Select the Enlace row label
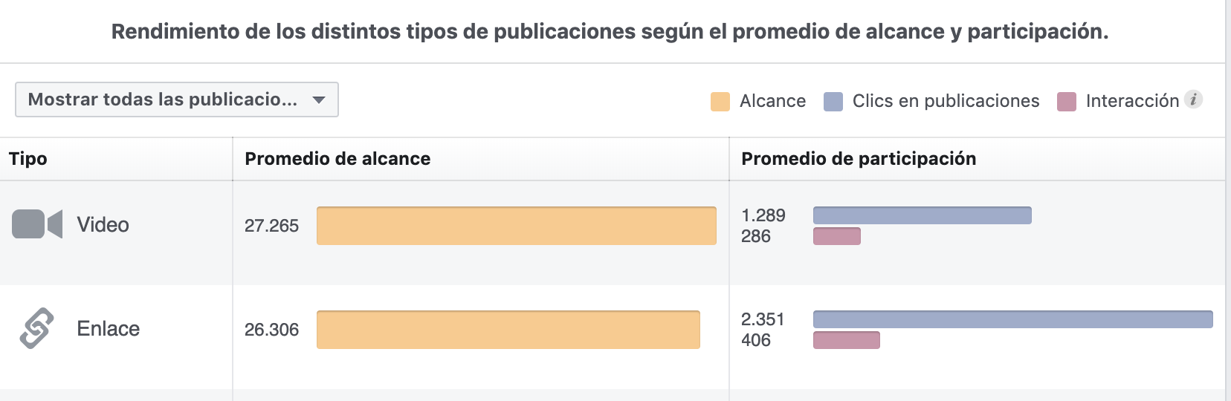This screenshot has width=1231, height=401. click(x=109, y=328)
